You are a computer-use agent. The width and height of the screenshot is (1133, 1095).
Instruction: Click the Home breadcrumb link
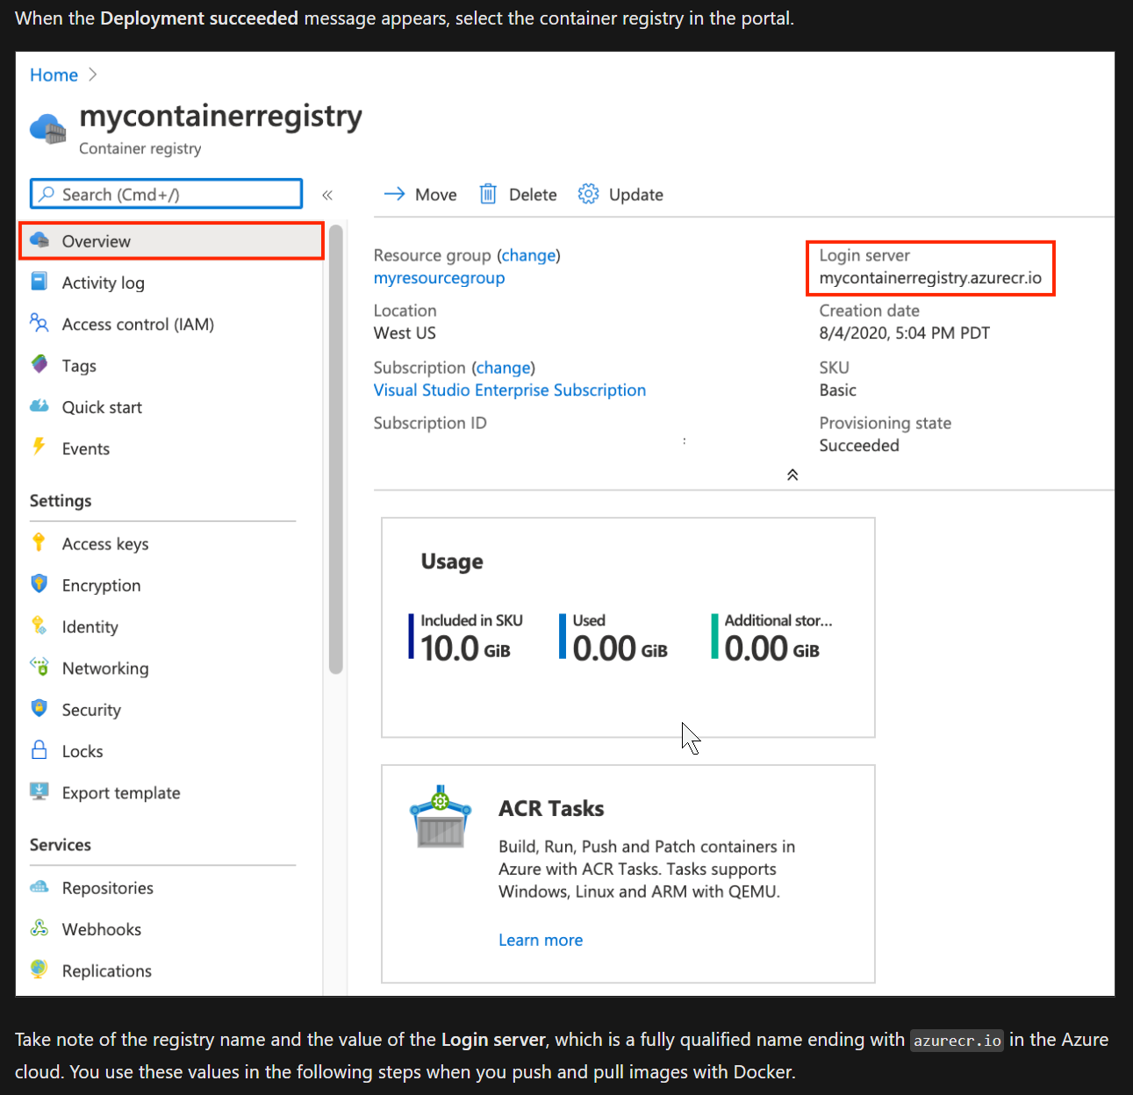pos(54,75)
